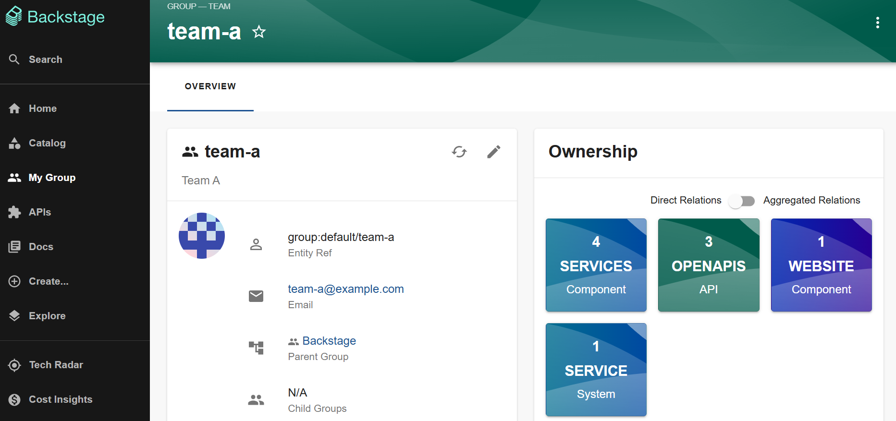The height and width of the screenshot is (421, 896).
Task: Click the team-a@example.com email link
Action: tap(345, 289)
